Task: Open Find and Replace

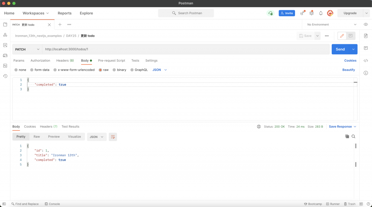Action: coord(25,204)
